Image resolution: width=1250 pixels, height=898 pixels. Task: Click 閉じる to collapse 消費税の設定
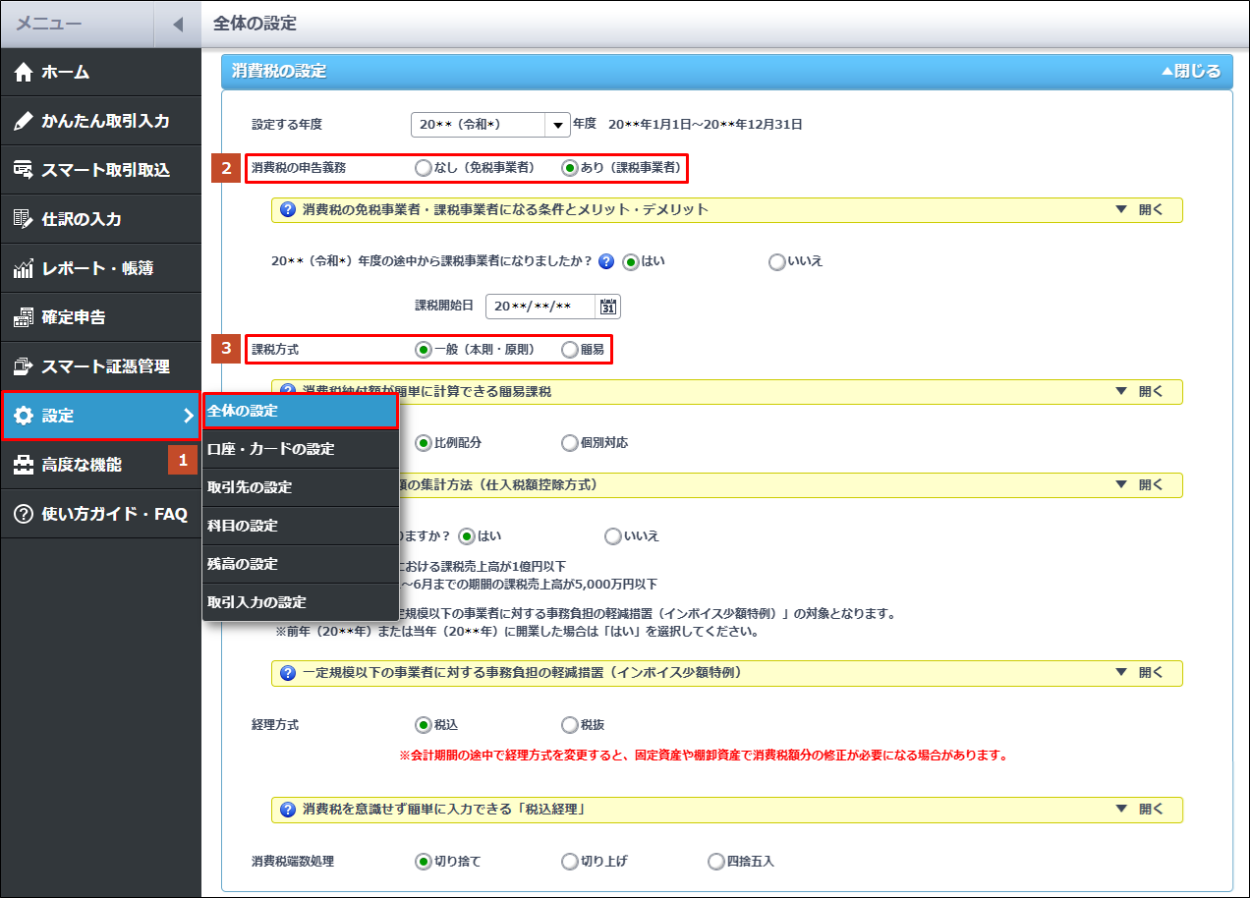point(1190,71)
